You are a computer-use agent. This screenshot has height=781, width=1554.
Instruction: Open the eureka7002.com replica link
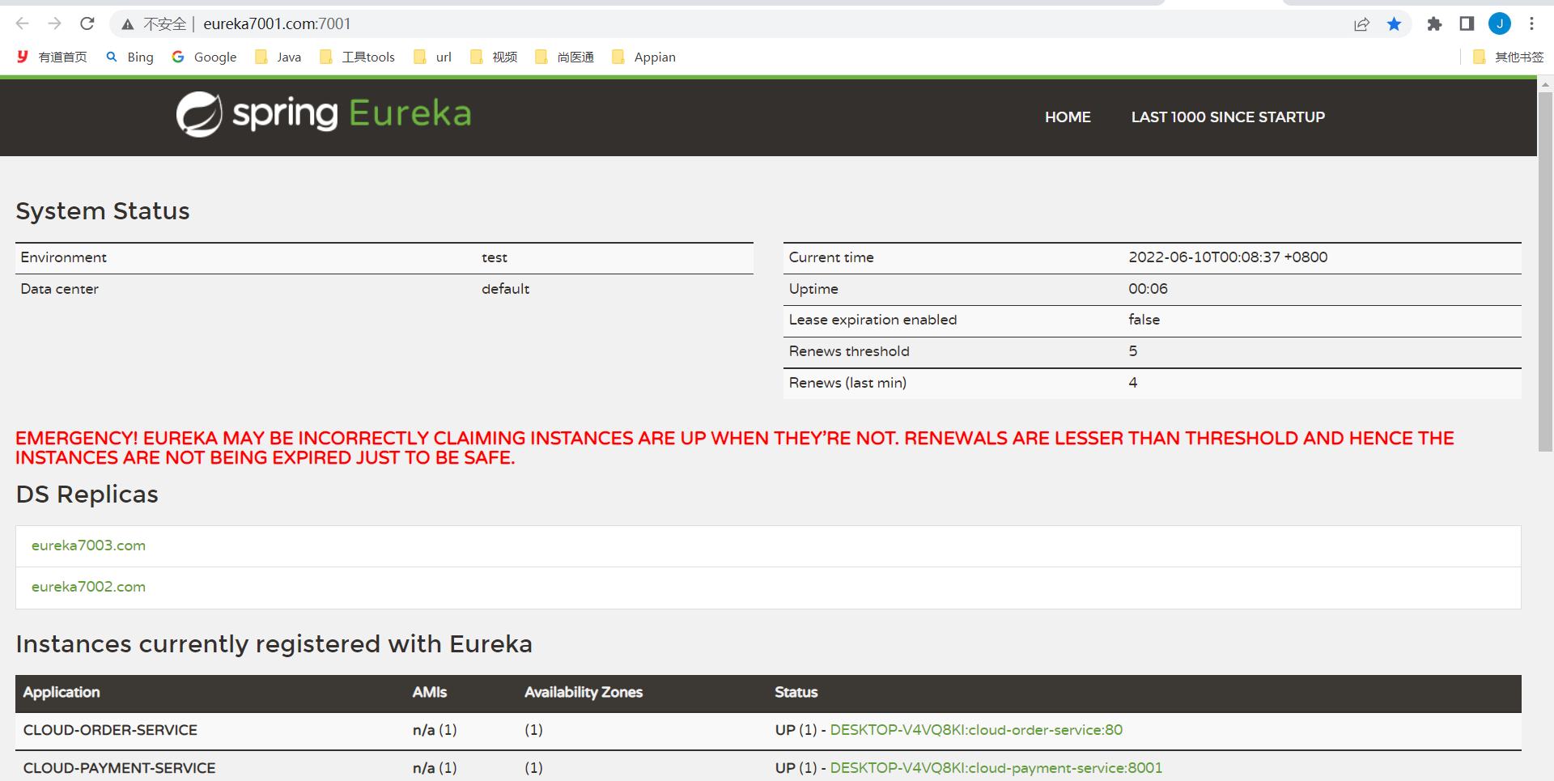coord(88,587)
